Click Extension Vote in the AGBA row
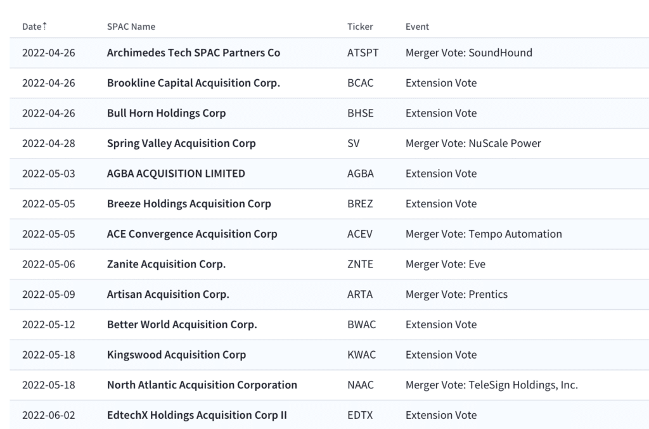The width and height of the screenshot is (649, 429). (441, 174)
